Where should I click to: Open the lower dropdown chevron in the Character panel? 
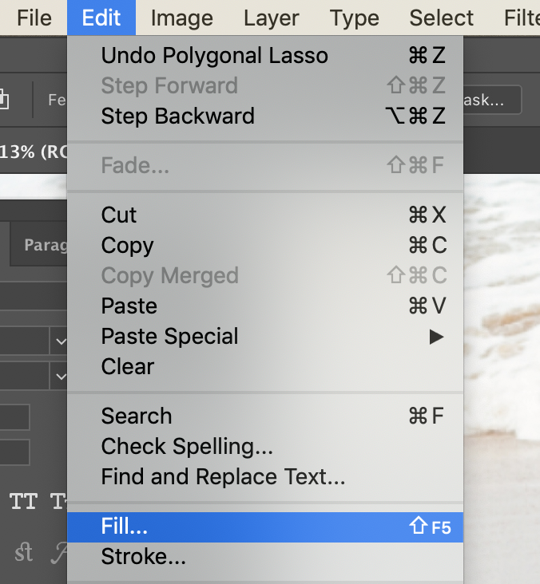click(61, 374)
